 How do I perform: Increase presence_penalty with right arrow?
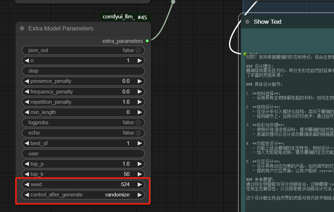140,81
